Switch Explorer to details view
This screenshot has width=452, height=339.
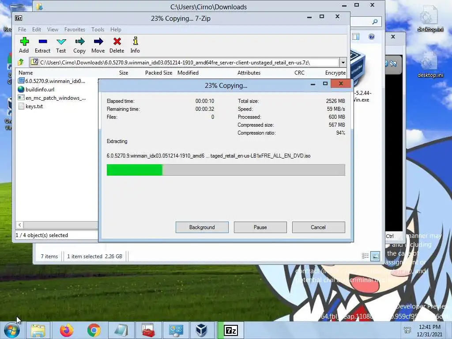365,256
